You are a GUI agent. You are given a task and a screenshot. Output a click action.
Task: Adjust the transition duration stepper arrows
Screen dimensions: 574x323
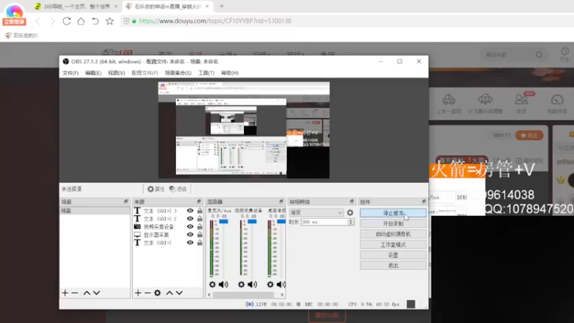[x=351, y=222]
